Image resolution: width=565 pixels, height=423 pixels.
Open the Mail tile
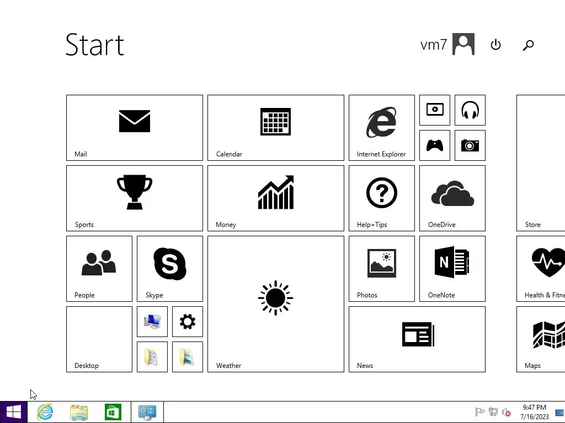135,128
